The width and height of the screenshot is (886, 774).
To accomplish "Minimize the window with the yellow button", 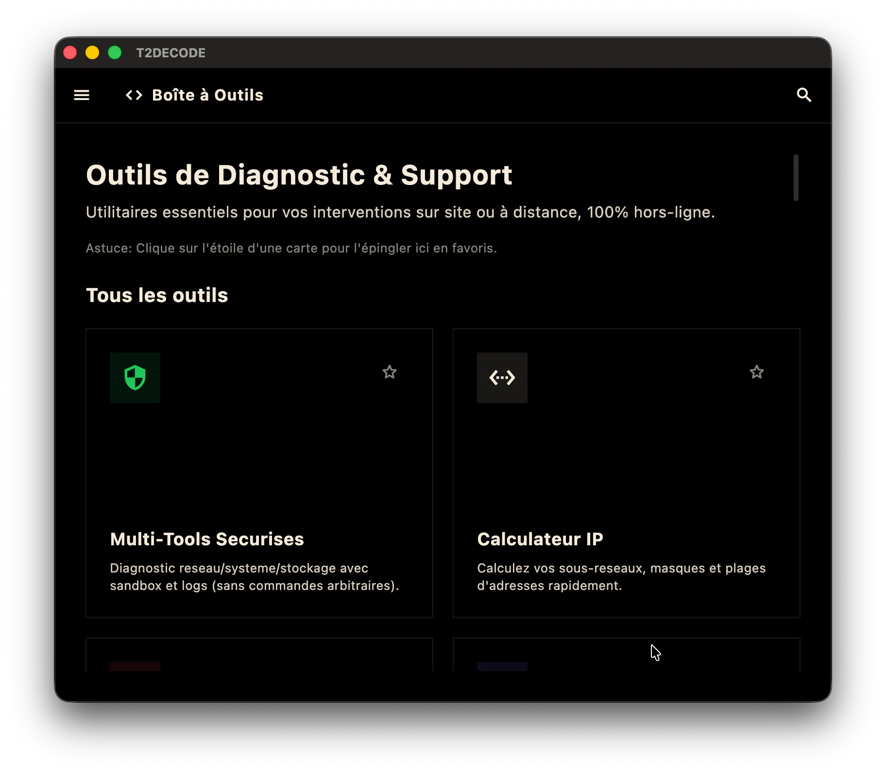I will click(92, 52).
